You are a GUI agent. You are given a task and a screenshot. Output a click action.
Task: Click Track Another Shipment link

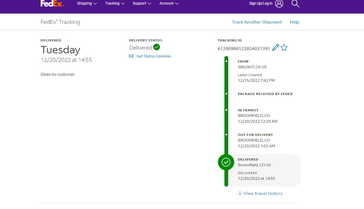257,22
